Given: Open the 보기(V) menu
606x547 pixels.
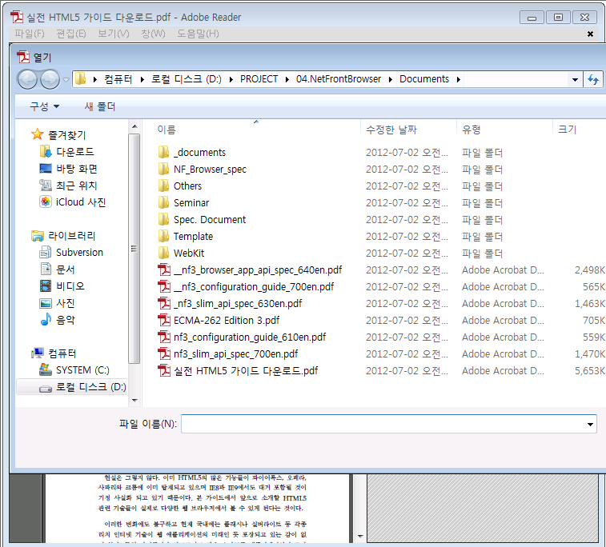Looking at the screenshot, I should point(113,34).
